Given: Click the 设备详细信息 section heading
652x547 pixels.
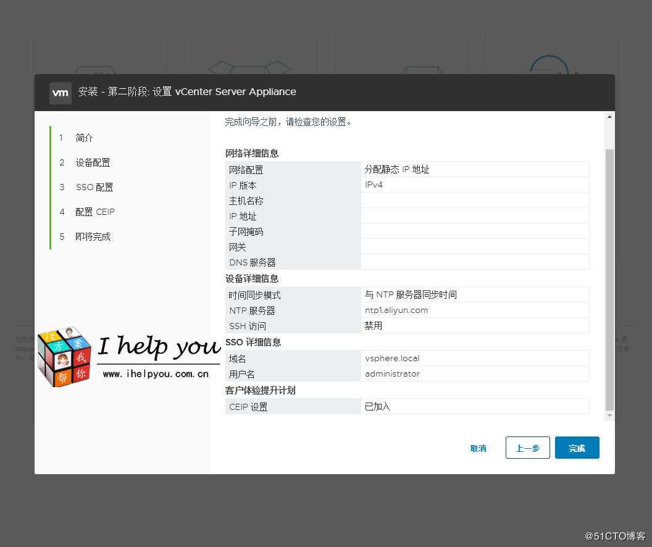Looking at the screenshot, I should tap(252, 278).
